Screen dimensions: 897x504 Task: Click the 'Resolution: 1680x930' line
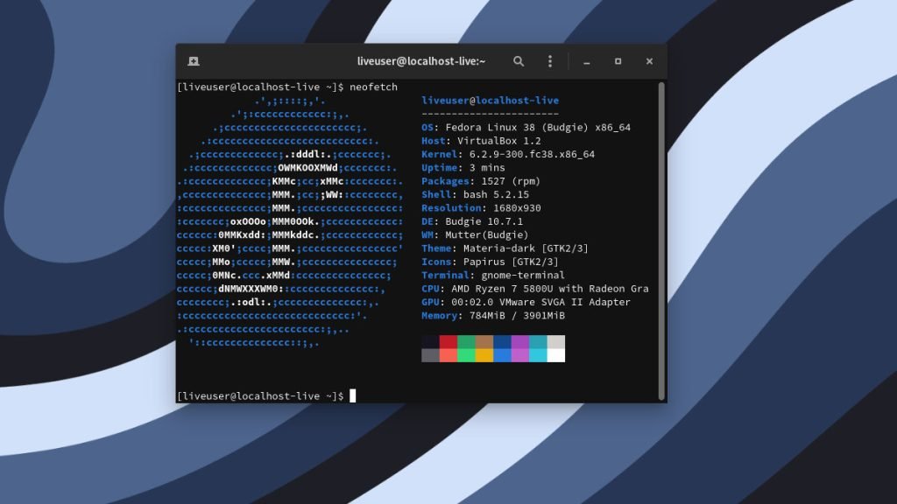481,208
